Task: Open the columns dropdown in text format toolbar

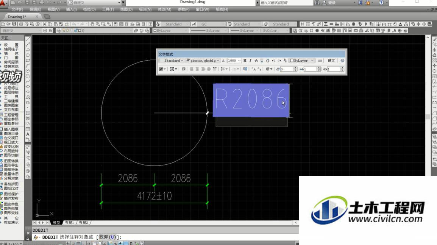Action: (162, 69)
